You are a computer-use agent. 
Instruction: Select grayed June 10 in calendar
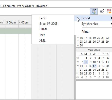pyautogui.click(x=107, y=77)
